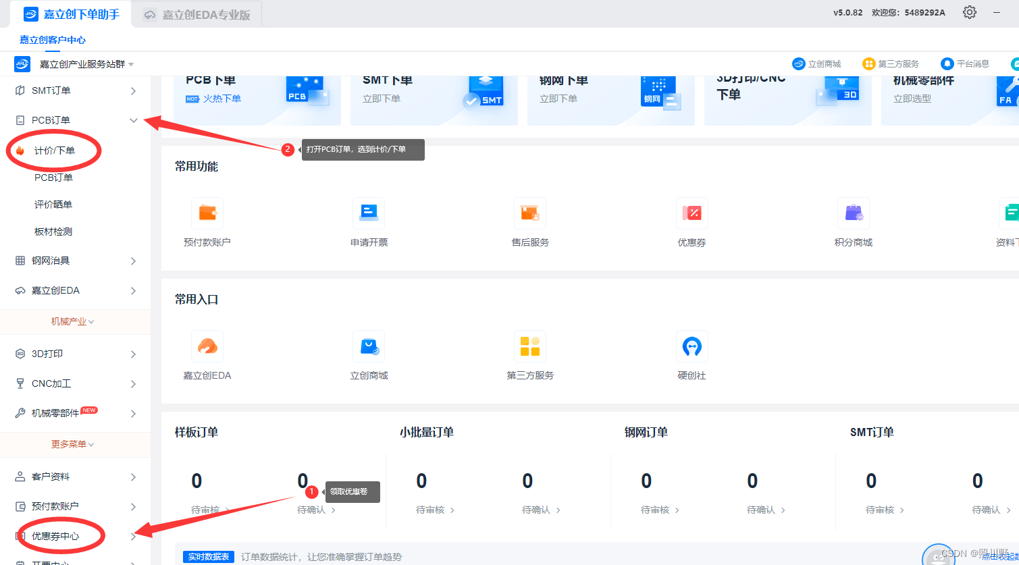This screenshot has height=565, width=1019.
Task: Select 评价晒单 submenu item
Action: point(53,205)
